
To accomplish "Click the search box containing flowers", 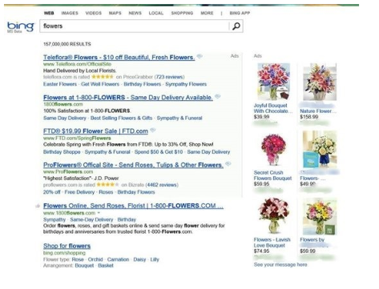I will [135, 26].
